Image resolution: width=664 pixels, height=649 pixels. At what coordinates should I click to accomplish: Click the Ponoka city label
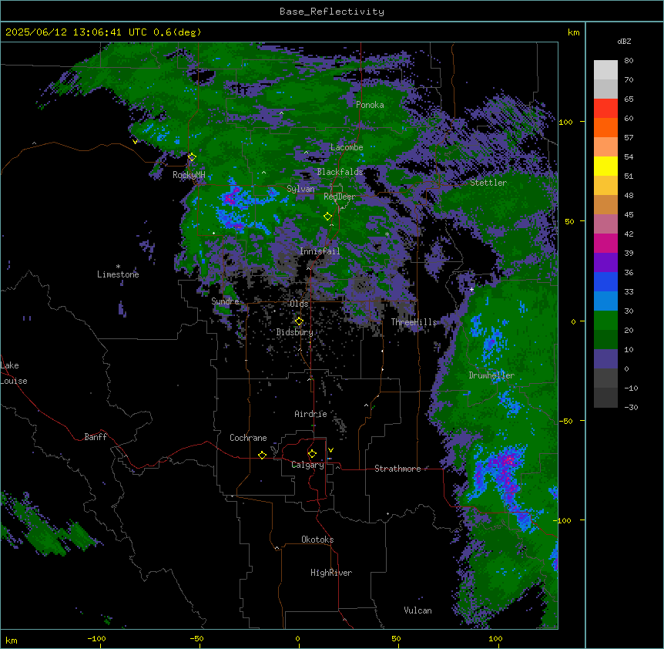point(370,105)
